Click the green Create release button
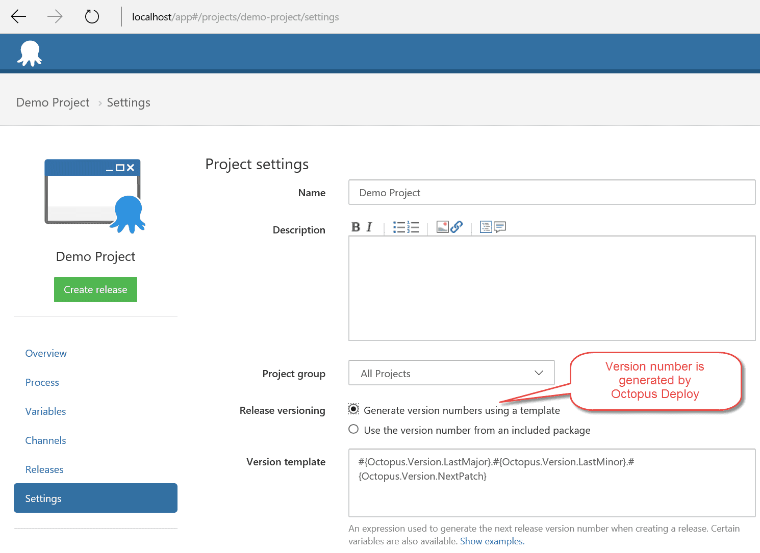This screenshot has width=760, height=553. [x=95, y=289]
